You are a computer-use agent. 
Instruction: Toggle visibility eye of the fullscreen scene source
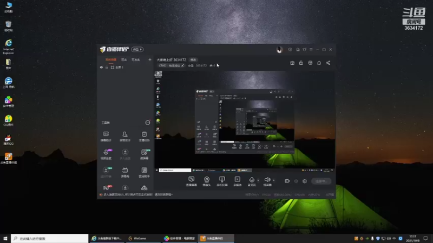(101, 67)
